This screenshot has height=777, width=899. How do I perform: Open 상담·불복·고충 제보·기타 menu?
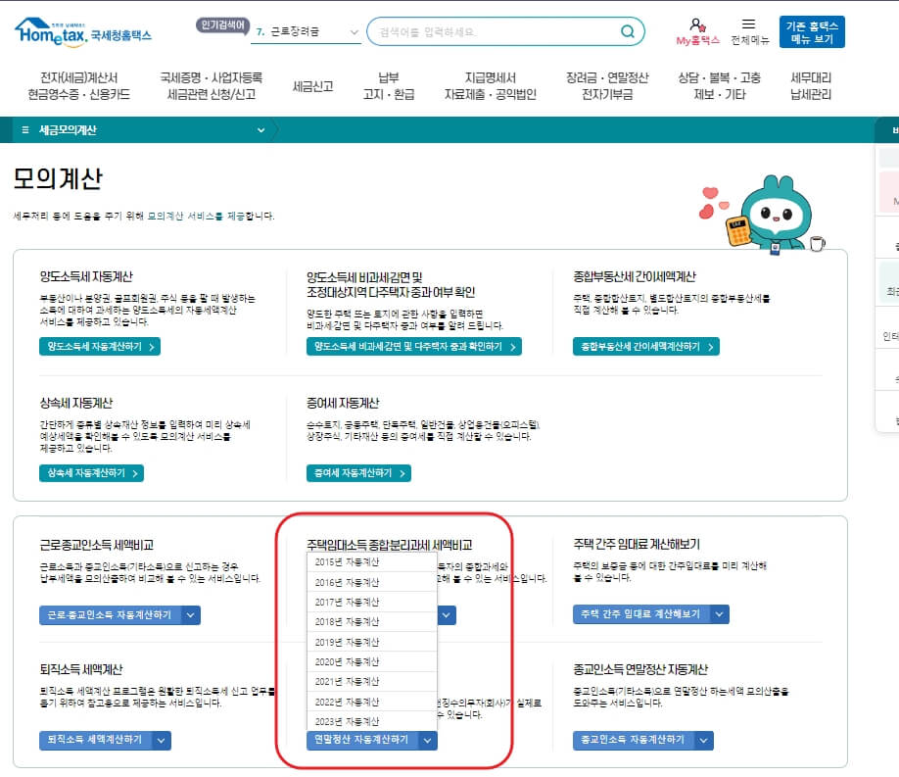tap(720, 86)
